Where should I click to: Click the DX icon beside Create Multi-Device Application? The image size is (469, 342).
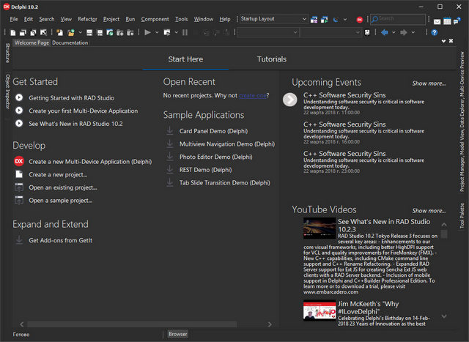click(19, 161)
